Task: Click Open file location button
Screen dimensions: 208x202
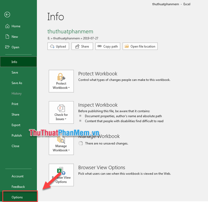Action: point(140,46)
